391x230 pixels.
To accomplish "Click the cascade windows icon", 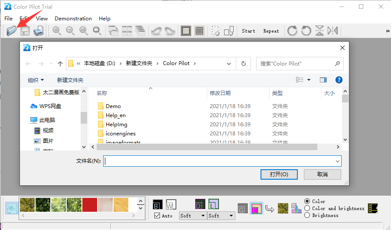I will (x=140, y=31).
